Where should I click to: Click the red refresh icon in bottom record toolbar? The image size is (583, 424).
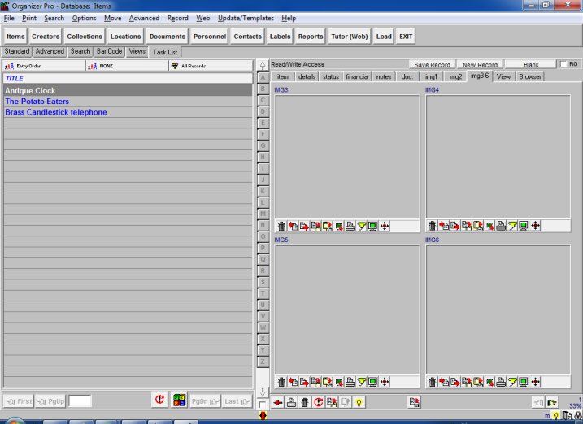click(x=318, y=402)
